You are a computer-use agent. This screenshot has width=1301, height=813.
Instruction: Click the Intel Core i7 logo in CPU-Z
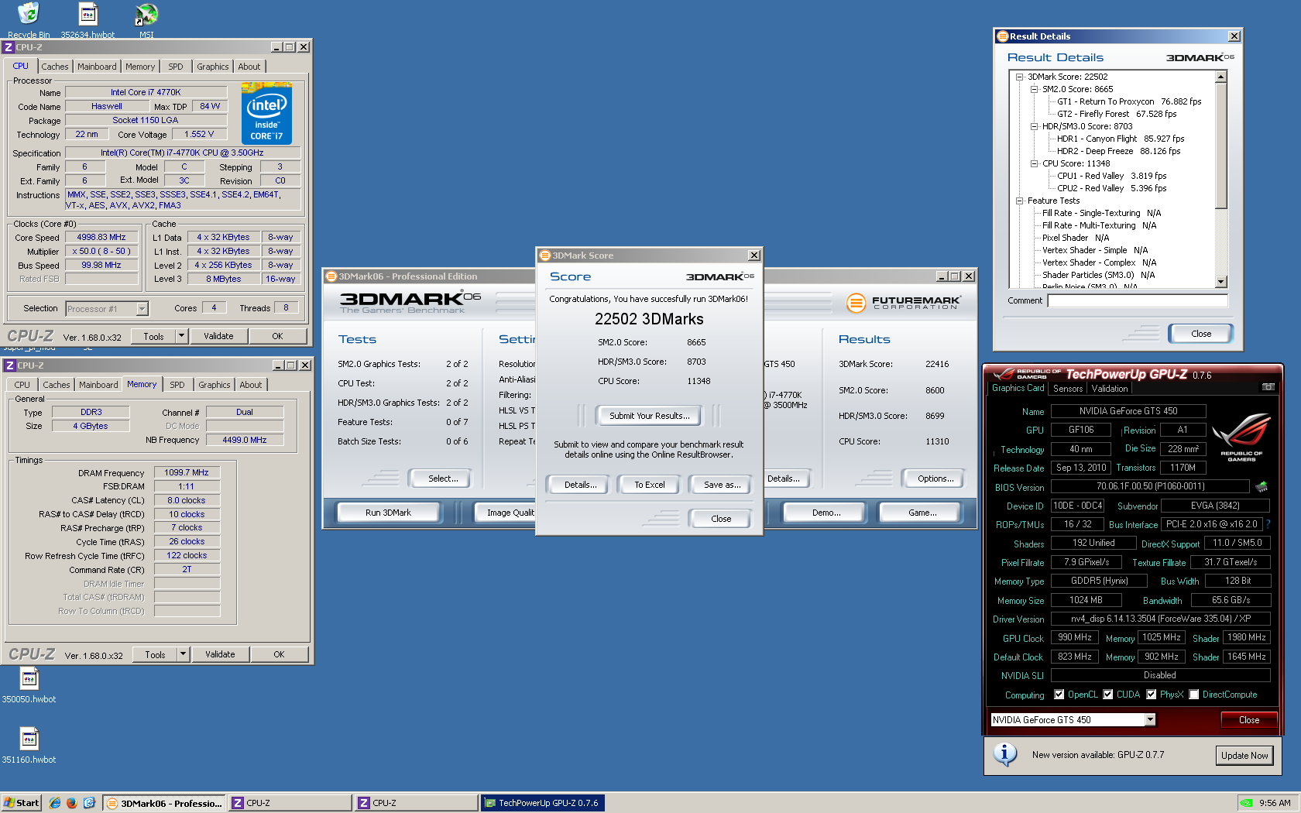(266, 114)
